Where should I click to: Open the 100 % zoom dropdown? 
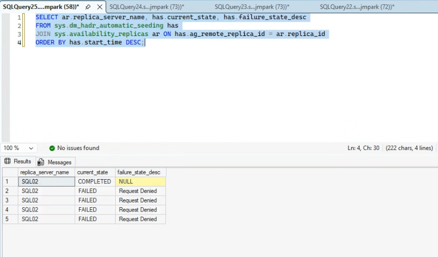pos(31,148)
